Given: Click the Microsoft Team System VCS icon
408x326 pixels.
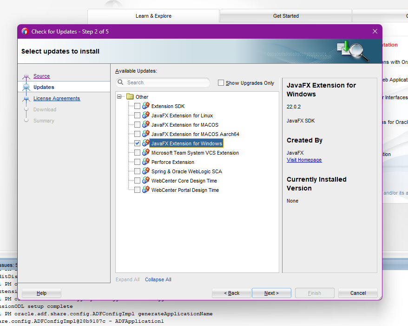Looking at the screenshot, I should [x=146, y=153].
